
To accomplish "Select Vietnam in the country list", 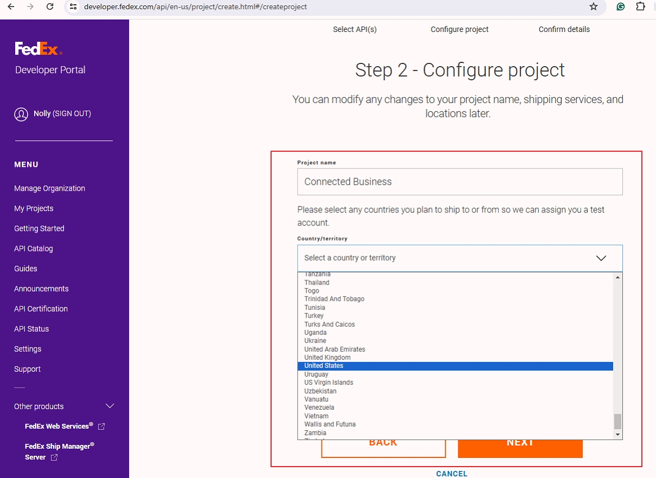I will 455,416.
